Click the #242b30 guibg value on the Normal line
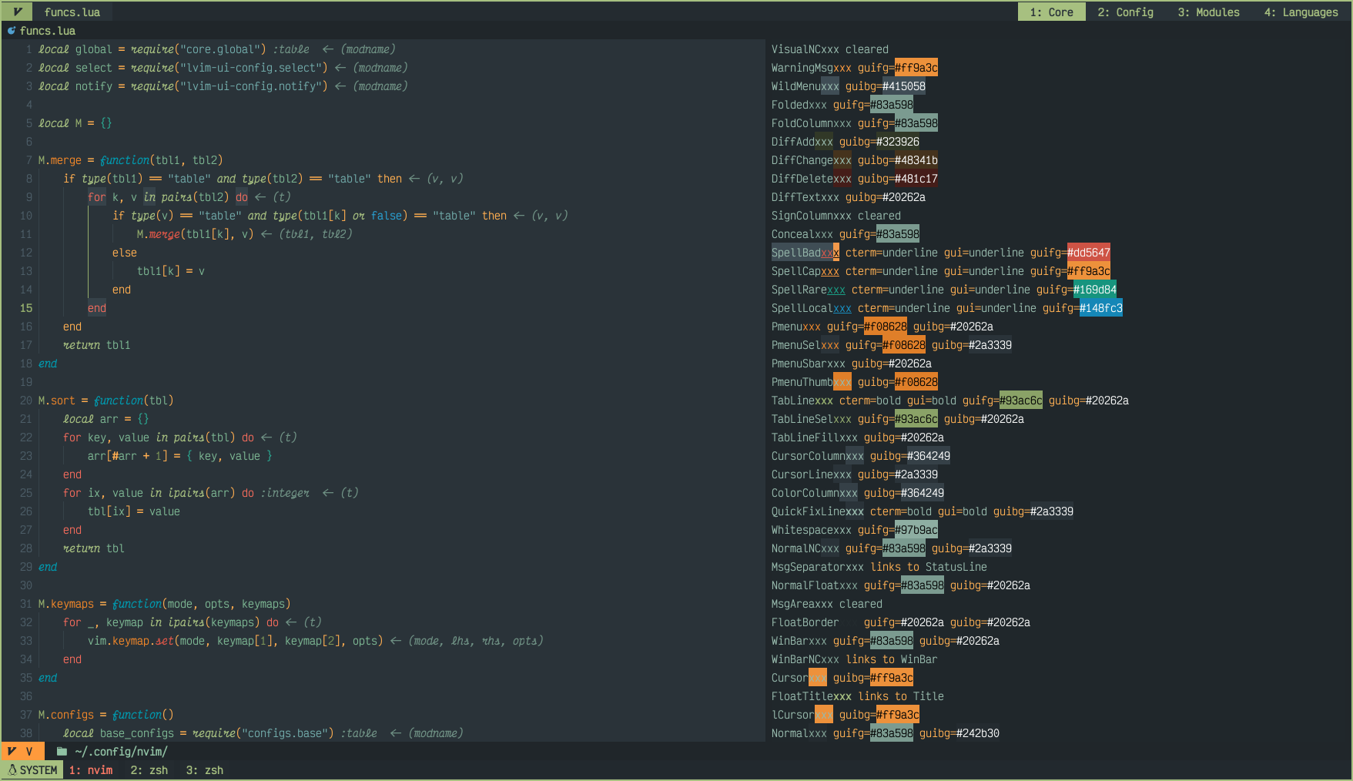This screenshot has width=1353, height=781. click(x=978, y=733)
